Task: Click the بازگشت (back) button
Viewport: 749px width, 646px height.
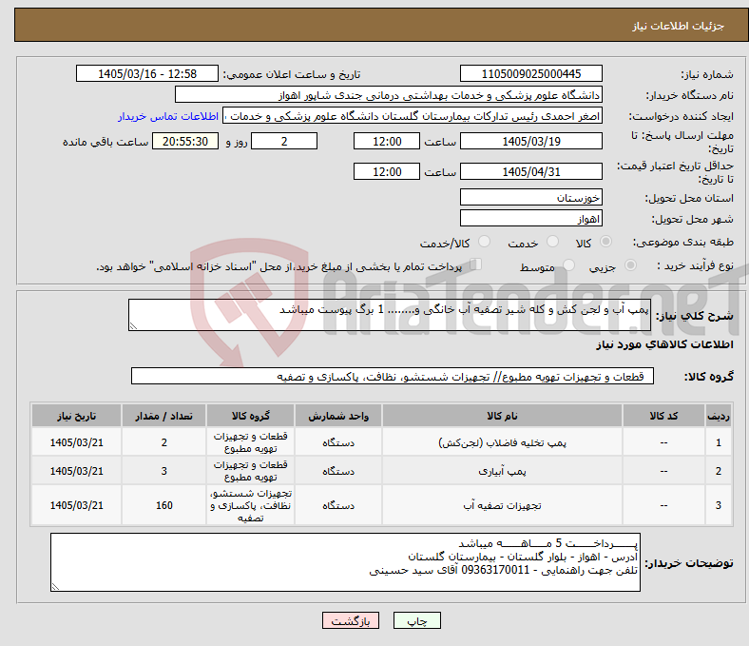Action: coord(351,620)
